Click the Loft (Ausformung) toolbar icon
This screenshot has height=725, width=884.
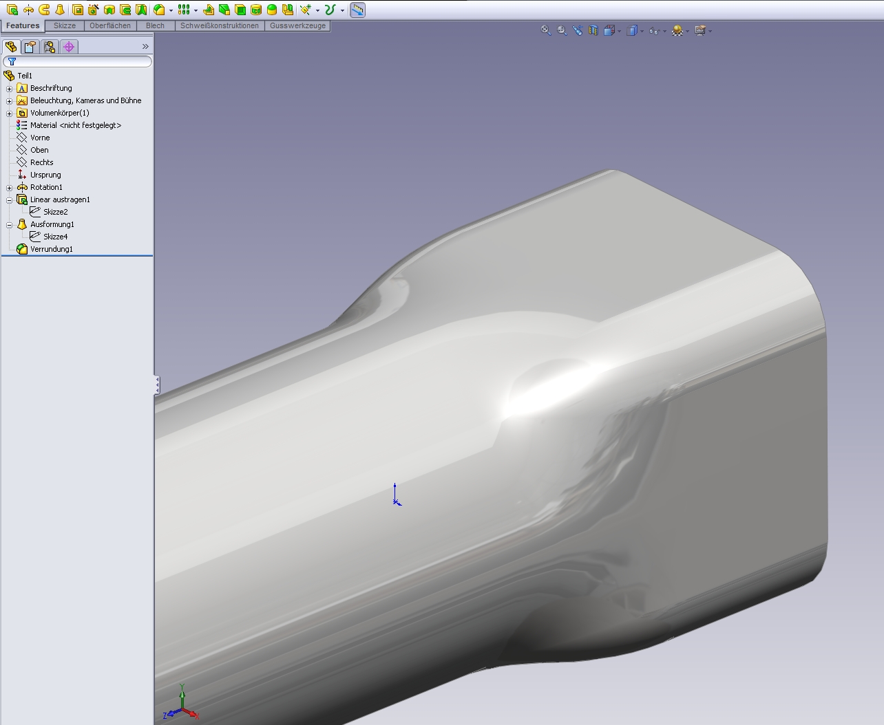point(61,10)
